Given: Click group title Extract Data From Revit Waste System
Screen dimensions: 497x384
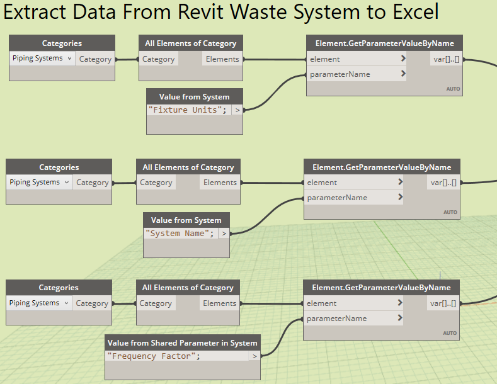Looking at the screenshot, I should [x=220, y=12].
